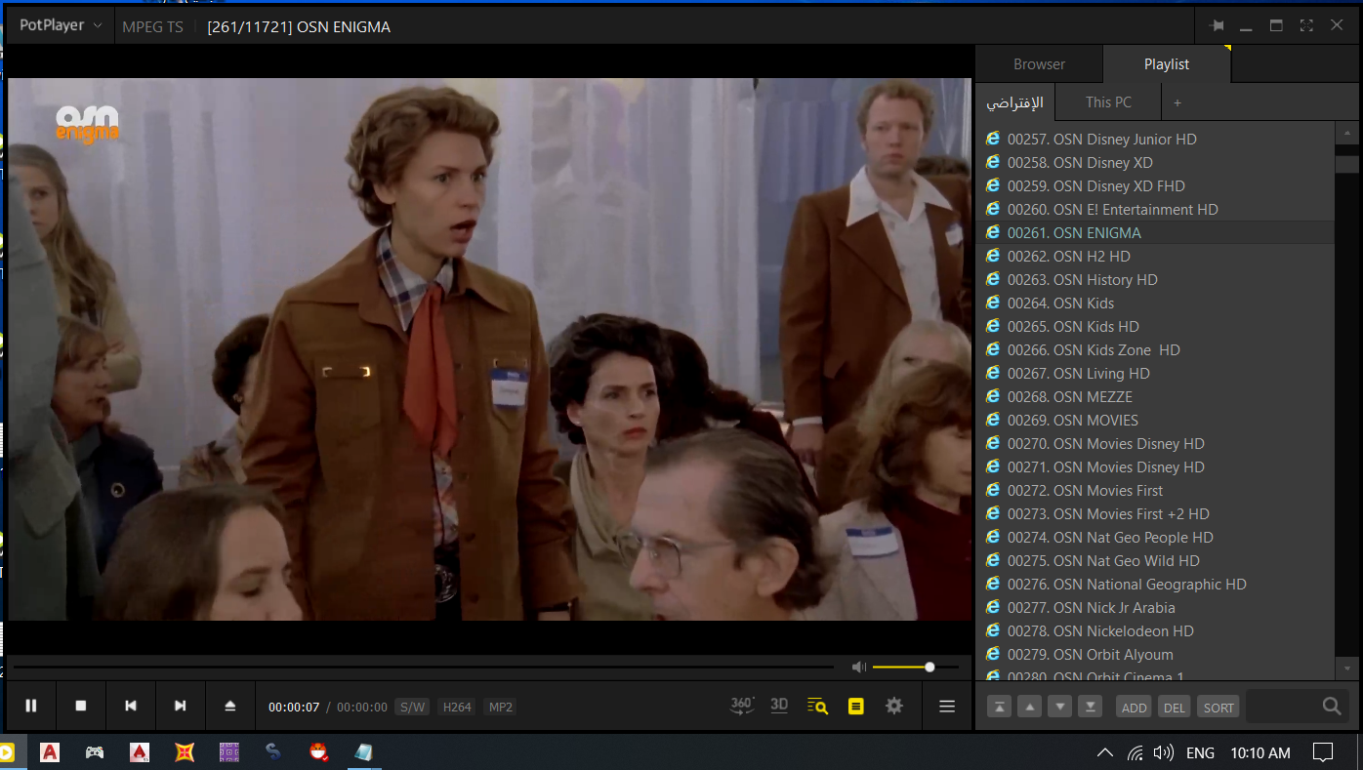Click the H264 video codec label
The image size is (1363, 770).
pyautogui.click(x=457, y=707)
